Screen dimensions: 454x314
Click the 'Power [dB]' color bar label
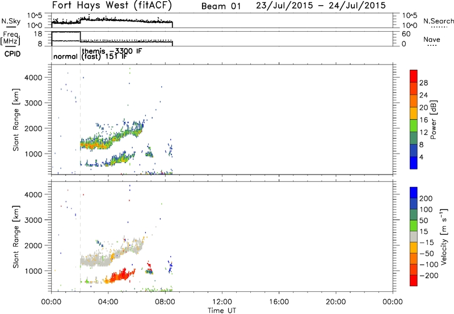(433, 120)
